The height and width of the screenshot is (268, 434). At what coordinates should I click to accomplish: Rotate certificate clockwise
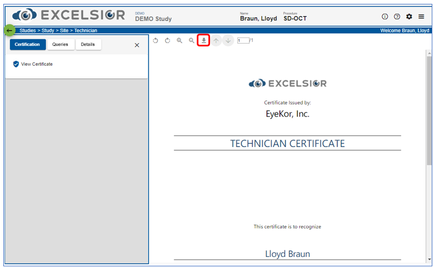pos(167,40)
